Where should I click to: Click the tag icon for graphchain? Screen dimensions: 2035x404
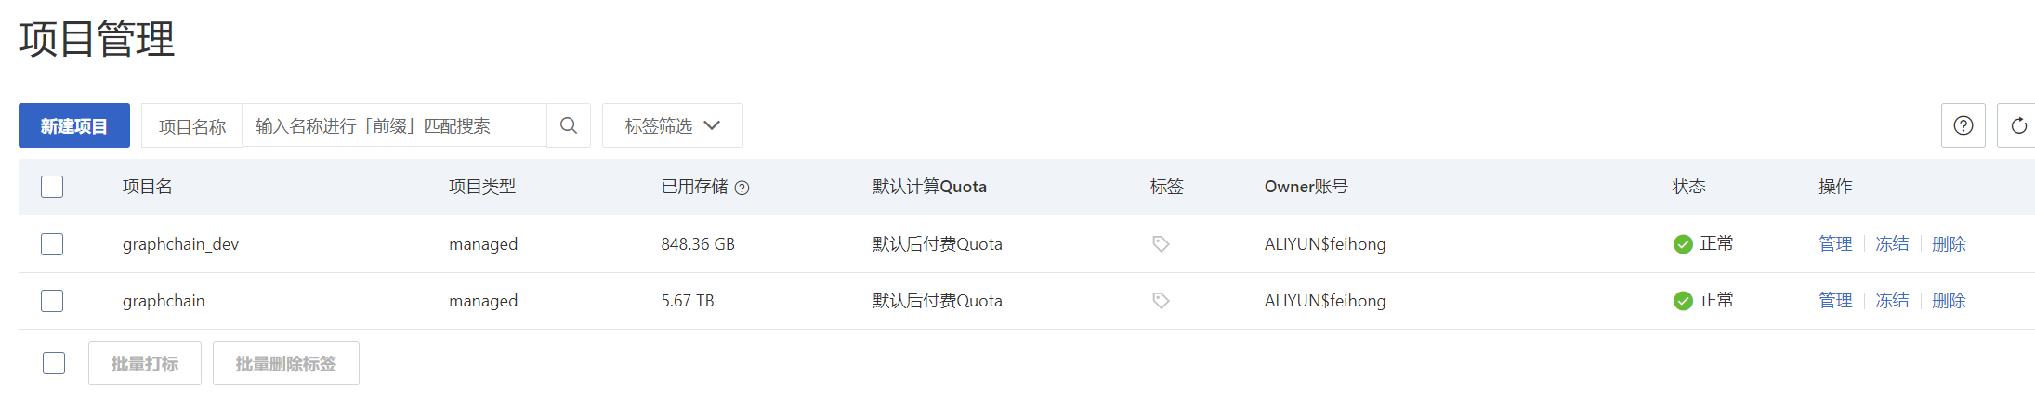[1161, 301]
